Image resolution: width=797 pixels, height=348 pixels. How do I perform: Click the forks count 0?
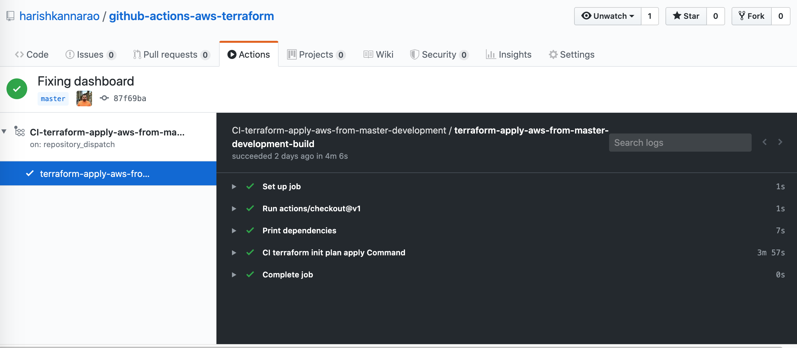781,16
